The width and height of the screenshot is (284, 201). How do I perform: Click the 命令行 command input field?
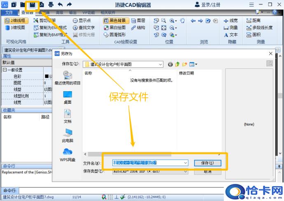(x=121, y=190)
